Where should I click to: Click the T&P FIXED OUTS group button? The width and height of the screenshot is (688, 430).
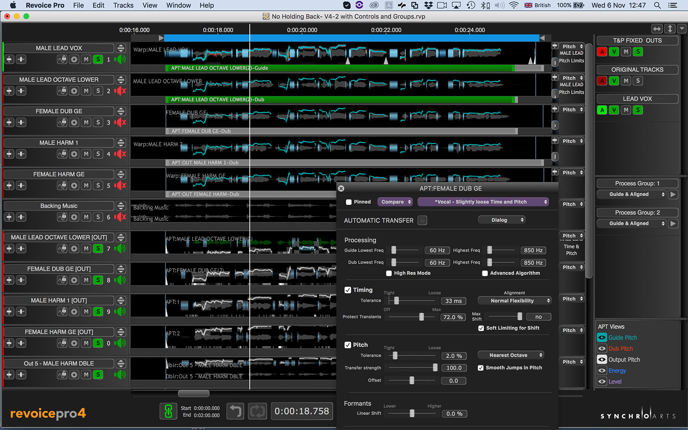coord(637,40)
